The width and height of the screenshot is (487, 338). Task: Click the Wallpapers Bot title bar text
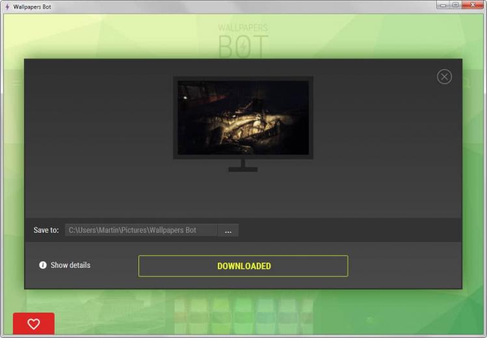(32, 6)
